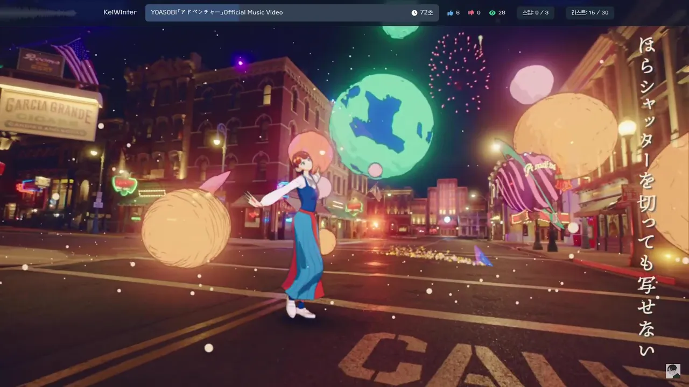Open the 리스트: 15 / 30 playlist button

click(590, 12)
